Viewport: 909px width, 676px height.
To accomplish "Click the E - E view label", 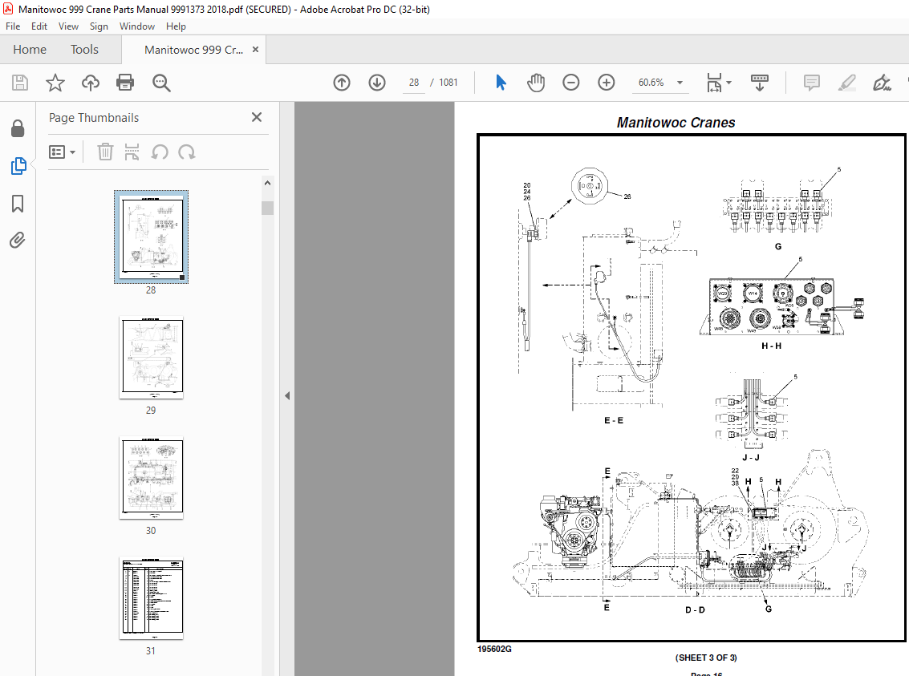I will click(x=614, y=420).
